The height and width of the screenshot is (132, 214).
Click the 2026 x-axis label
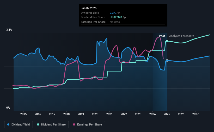(x=181, y=114)
